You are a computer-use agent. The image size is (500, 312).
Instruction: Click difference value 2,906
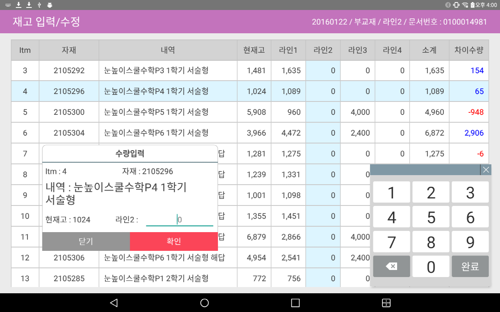click(x=475, y=133)
